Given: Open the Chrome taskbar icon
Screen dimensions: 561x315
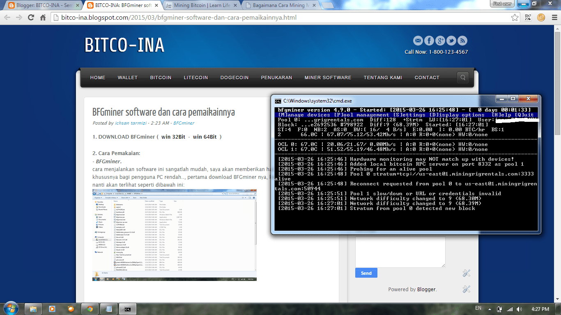Looking at the screenshot, I should click(90, 309).
